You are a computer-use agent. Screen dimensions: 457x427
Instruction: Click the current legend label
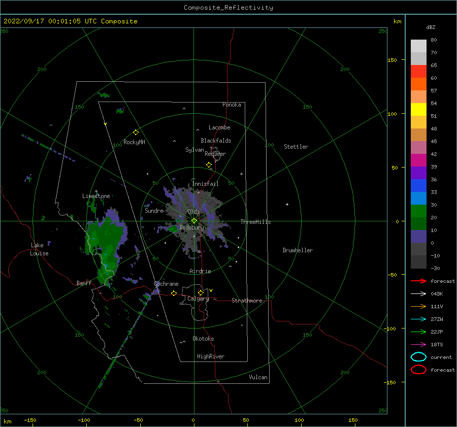coord(441,357)
